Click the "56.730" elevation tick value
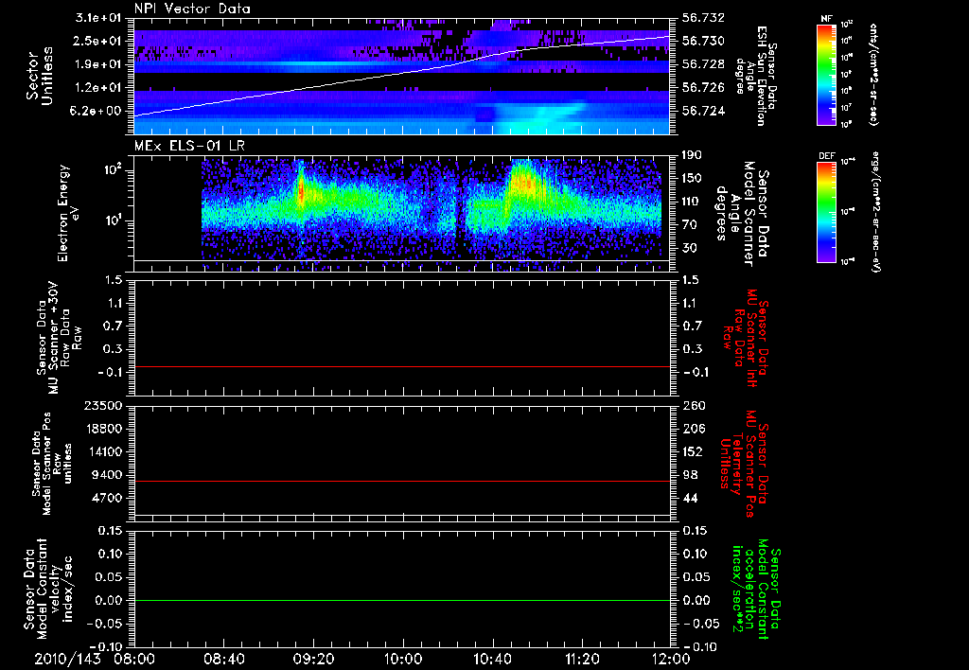Screen dimensions: 969x670 703,41
